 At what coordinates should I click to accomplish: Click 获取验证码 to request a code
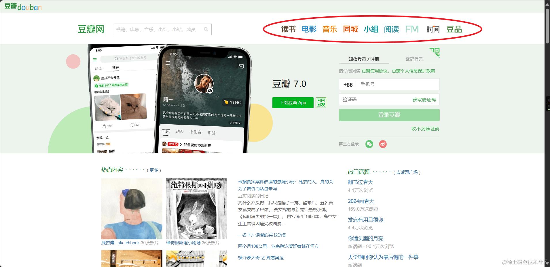pyautogui.click(x=424, y=100)
